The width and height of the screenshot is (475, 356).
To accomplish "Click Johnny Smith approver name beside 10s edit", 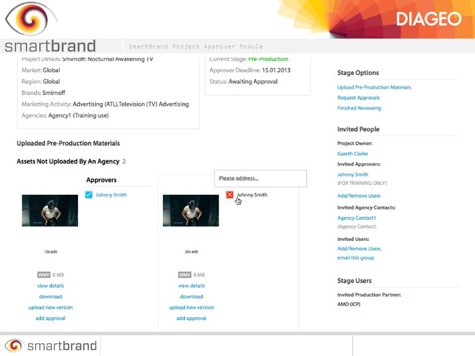I will [111, 195].
